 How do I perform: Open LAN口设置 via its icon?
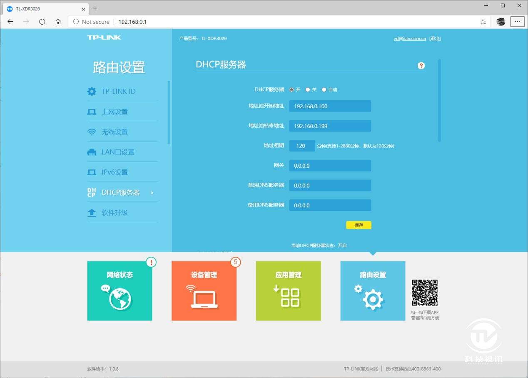92,152
